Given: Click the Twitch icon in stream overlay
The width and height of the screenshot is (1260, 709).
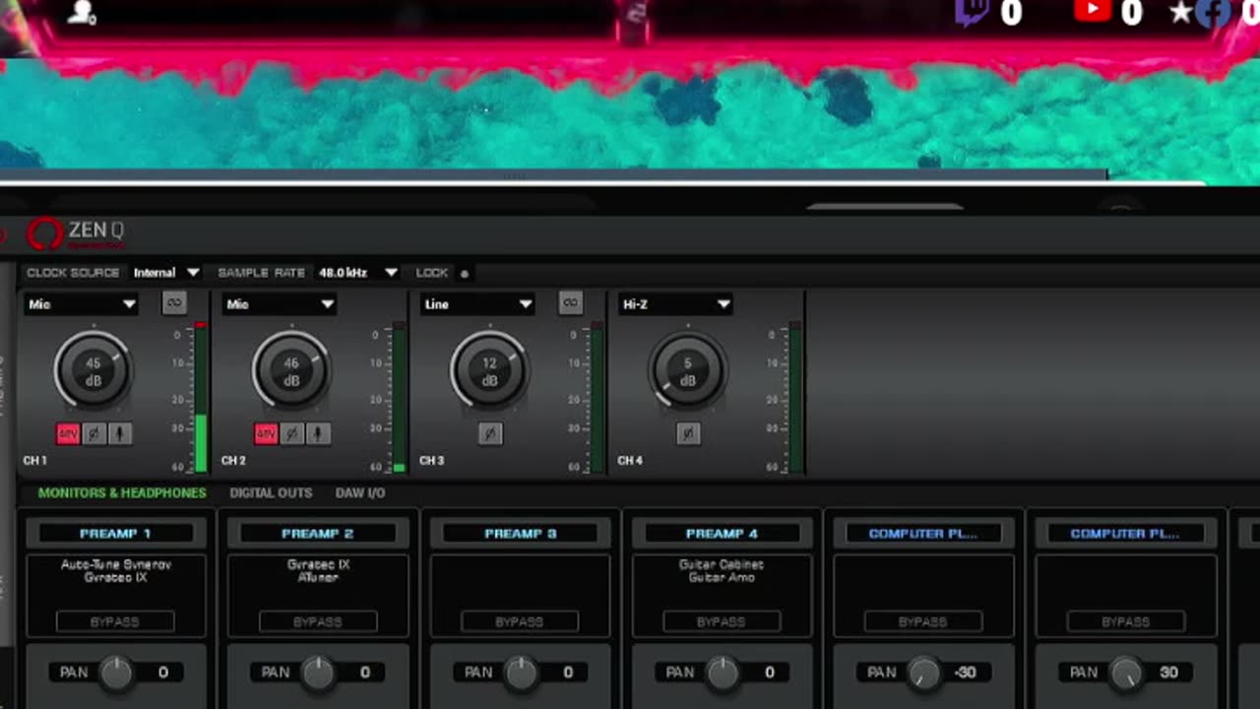Looking at the screenshot, I should [972, 13].
